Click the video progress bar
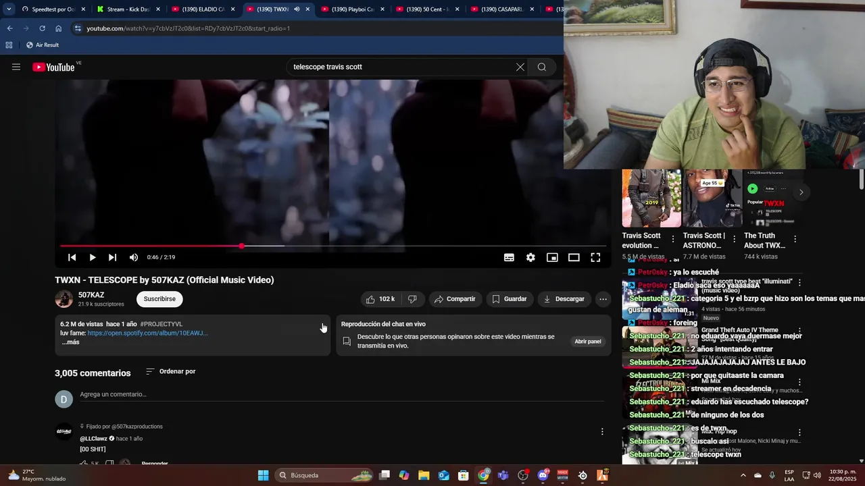Viewport: 865px width, 486px height. tap(332, 246)
